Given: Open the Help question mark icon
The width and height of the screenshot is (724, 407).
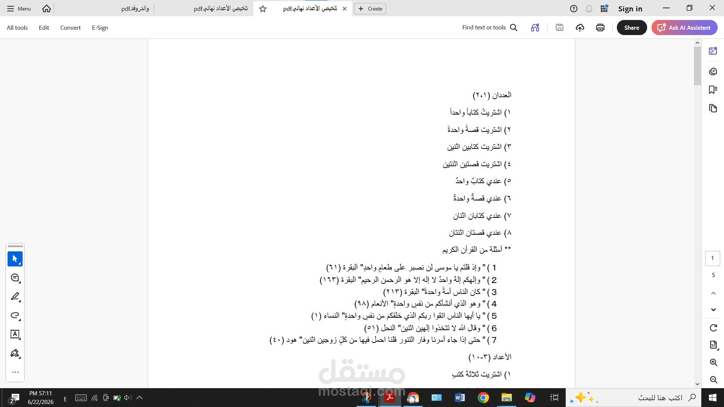Looking at the screenshot, I should (x=574, y=9).
